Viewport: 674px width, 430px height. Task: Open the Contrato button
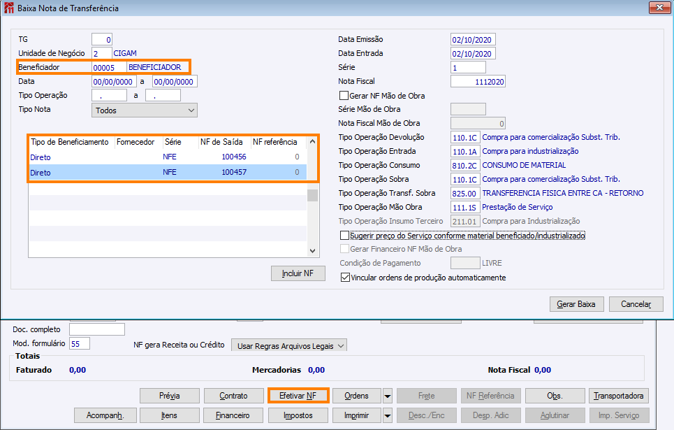[x=234, y=396]
